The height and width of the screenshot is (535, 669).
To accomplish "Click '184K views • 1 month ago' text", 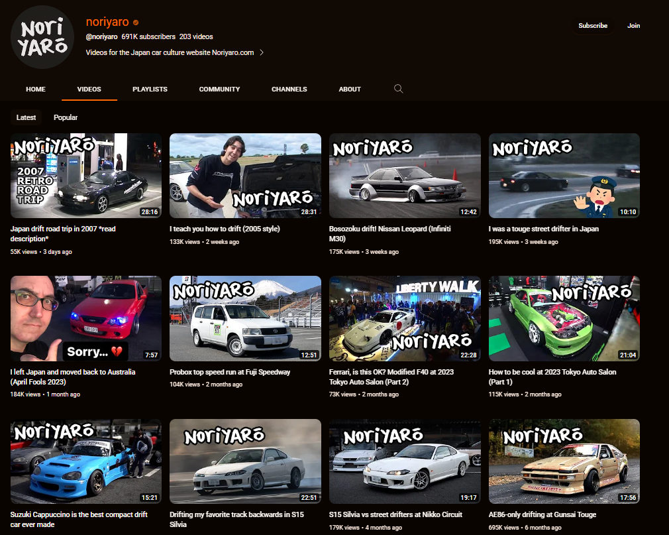I will 45,394.
